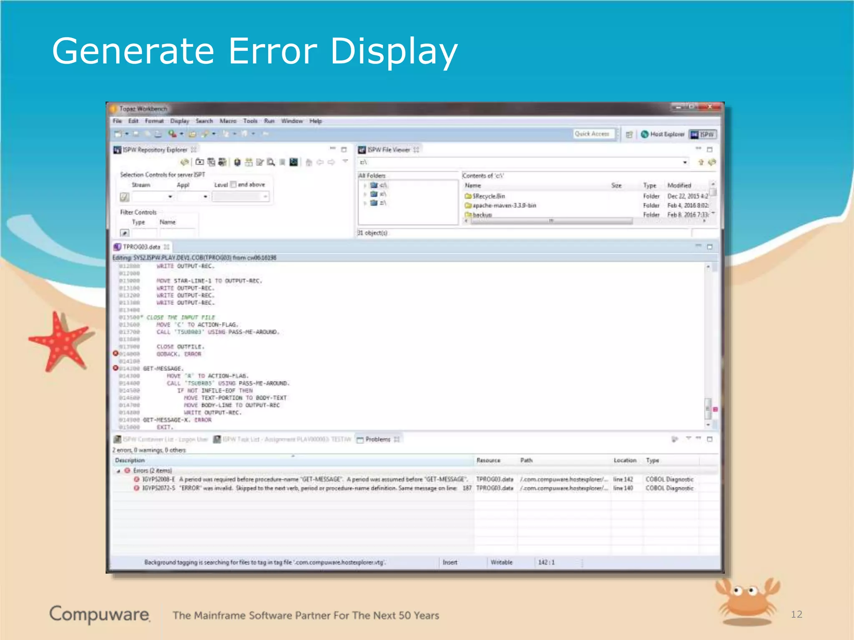
Task: Open the Format menu
Action: (154, 121)
